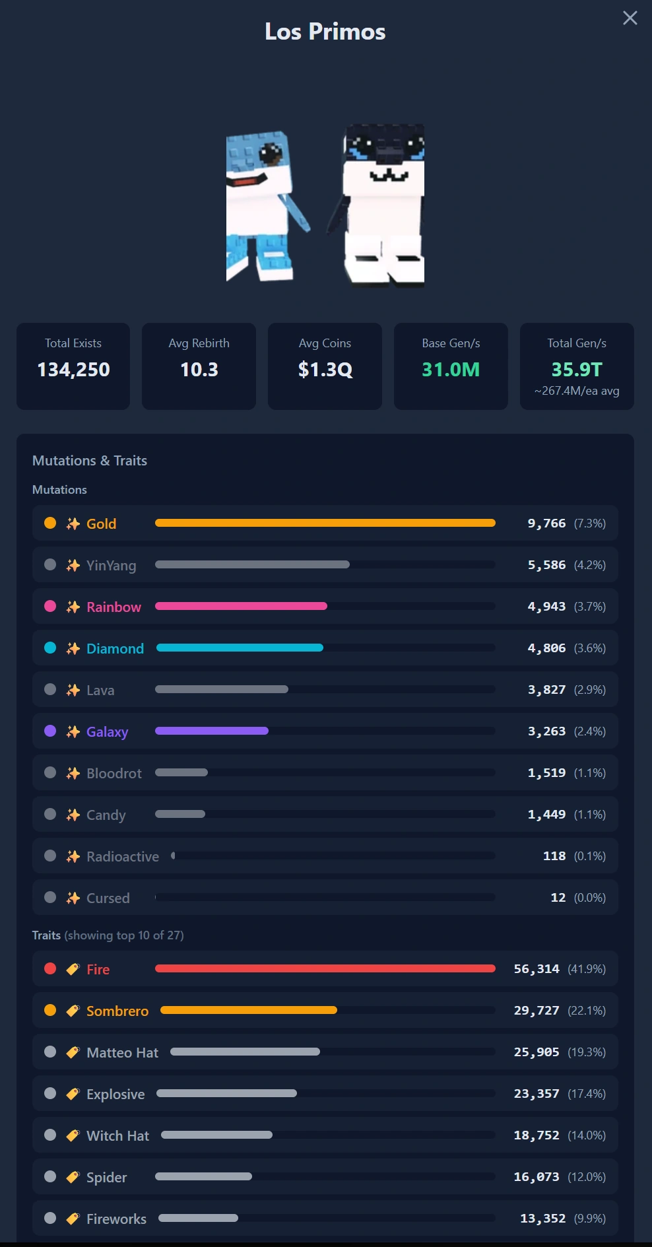
Task: Click the pink dot of Rainbow mutation
Action: click(50, 607)
